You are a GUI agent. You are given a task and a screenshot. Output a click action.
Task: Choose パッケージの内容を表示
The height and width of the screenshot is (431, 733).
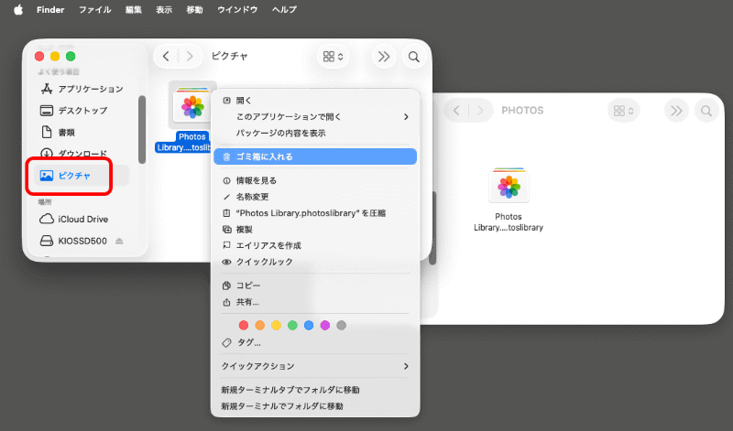pyautogui.click(x=315, y=133)
